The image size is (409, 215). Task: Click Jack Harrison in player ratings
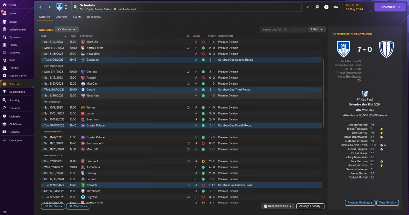click(x=360, y=161)
